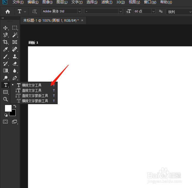The height and width of the screenshot is (188, 192).
Task: Select the Clone Stamp tool
Action: tap(15, 57)
